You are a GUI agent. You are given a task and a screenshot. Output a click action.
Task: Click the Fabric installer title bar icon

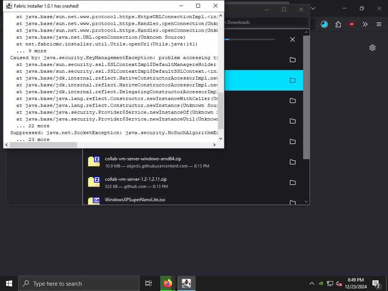[9, 6]
